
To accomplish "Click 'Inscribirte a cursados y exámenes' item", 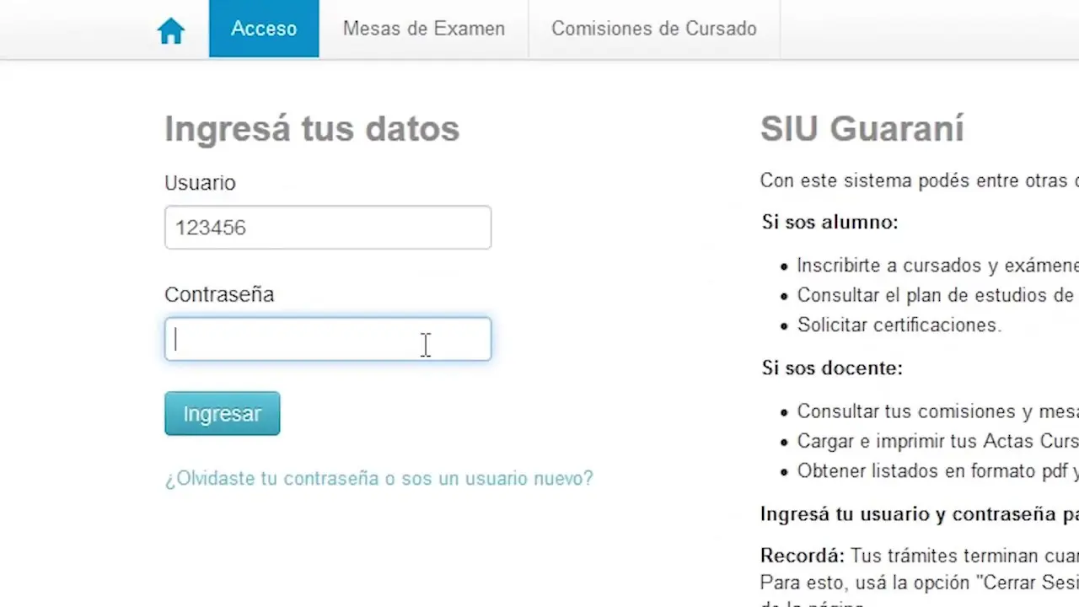I will (937, 266).
